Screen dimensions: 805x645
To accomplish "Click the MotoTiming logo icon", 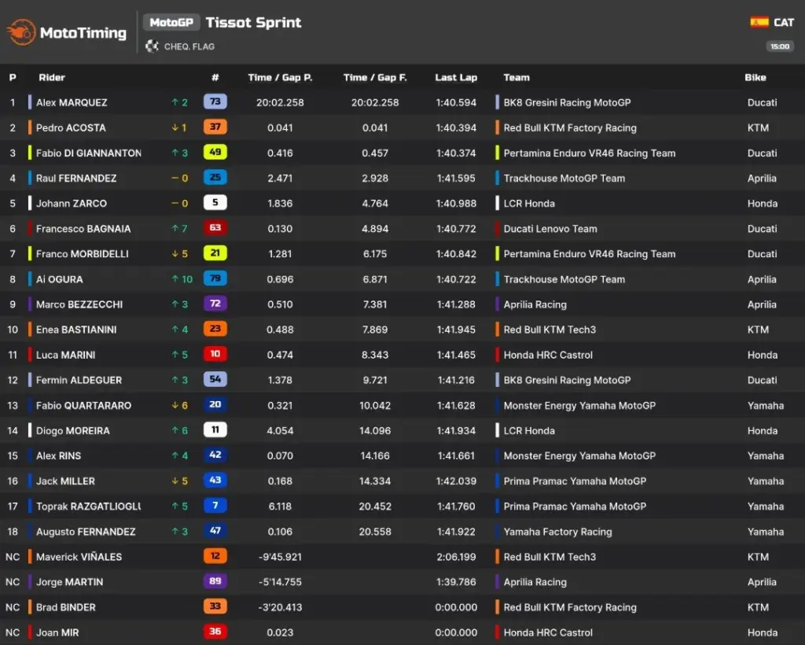I will pos(21,33).
